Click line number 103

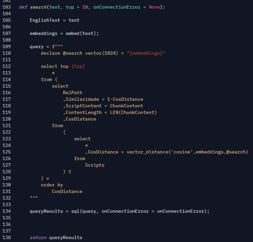(x=7, y=7)
